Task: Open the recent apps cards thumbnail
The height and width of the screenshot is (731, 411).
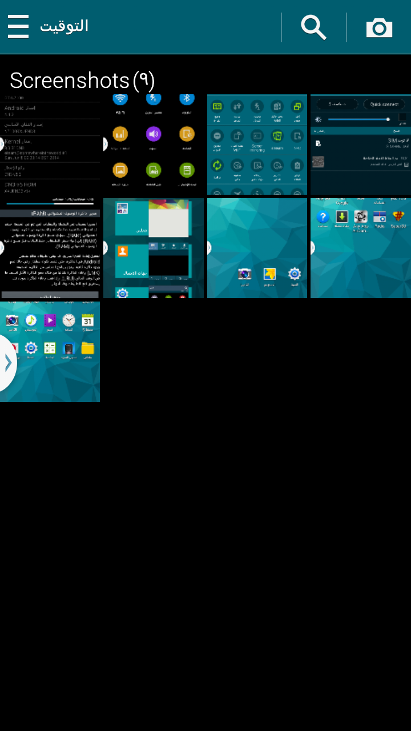Action: click(x=153, y=248)
